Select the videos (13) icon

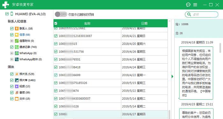(17, 86)
